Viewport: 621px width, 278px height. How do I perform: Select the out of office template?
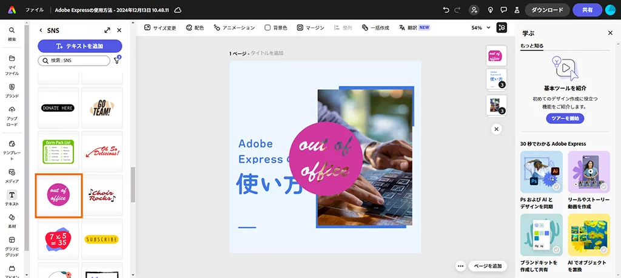pyautogui.click(x=58, y=195)
